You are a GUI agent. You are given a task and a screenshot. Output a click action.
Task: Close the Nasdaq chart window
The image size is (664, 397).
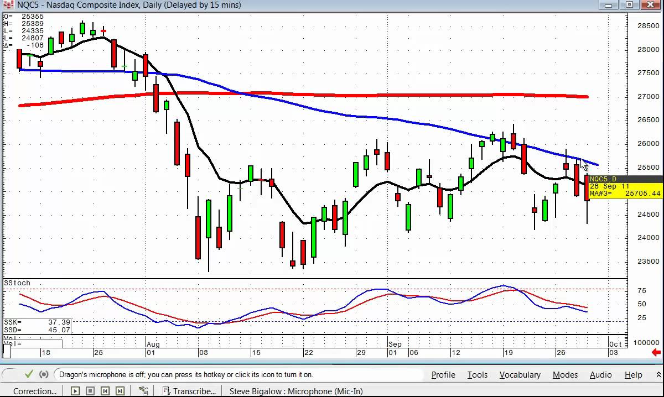[x=651, y=5]
